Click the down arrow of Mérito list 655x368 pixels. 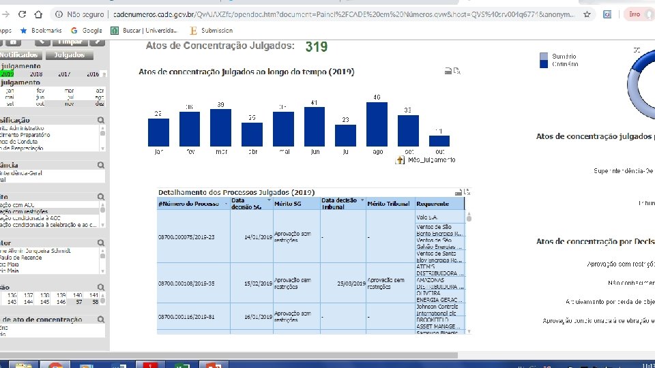[x=102, y=226]
